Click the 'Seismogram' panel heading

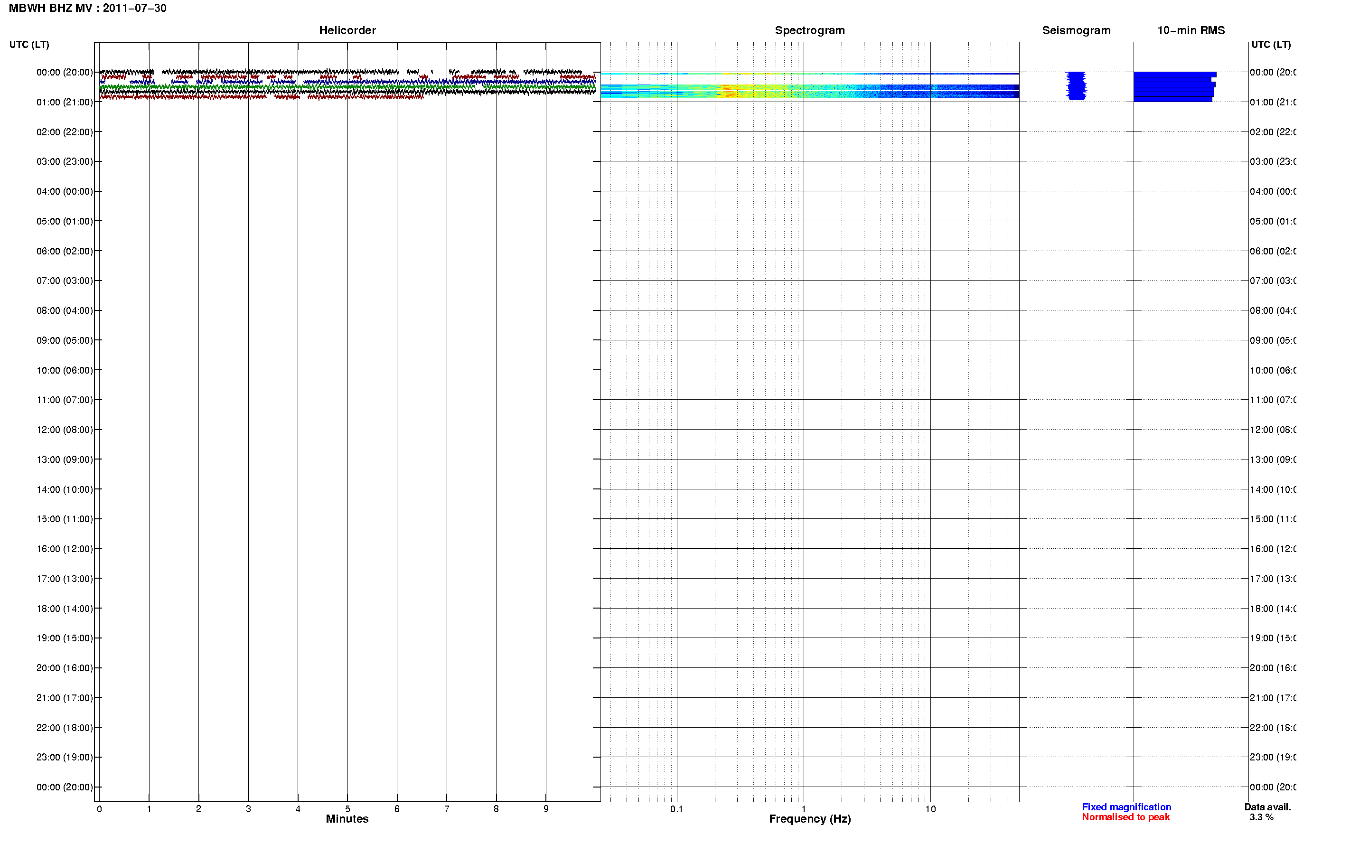(1076, 30)
